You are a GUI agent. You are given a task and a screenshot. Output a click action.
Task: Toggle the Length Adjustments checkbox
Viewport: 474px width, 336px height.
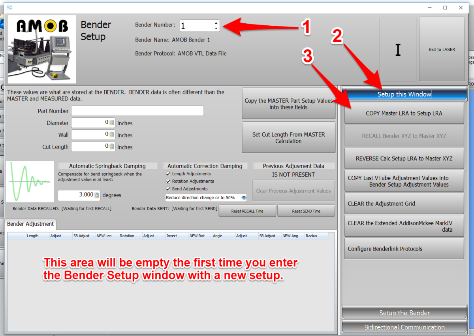(x=168, y=174)
